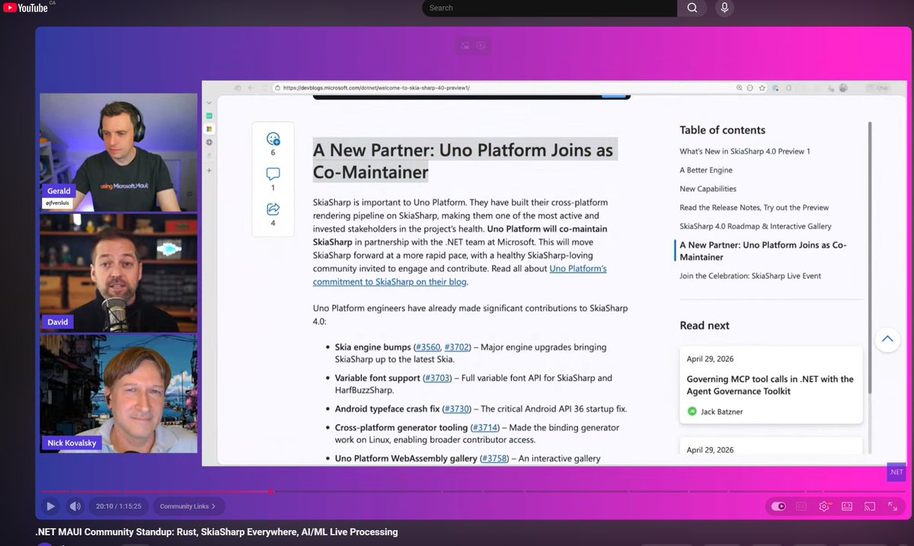Click the 20:10 / 1:15:25 time display

coord(118,506)
